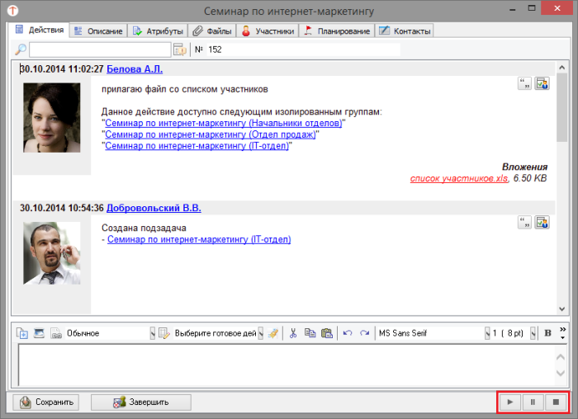Toggle Bold text formatting

point(547,333)
